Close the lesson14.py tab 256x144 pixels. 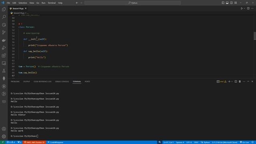[26, 8]
